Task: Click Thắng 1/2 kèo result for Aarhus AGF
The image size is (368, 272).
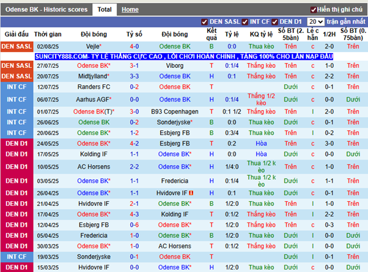Action: [261, 100]
